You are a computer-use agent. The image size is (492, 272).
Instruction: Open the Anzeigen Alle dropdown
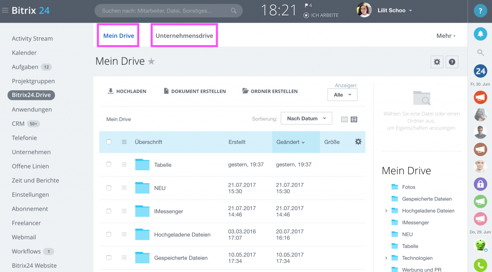[342, 95]
